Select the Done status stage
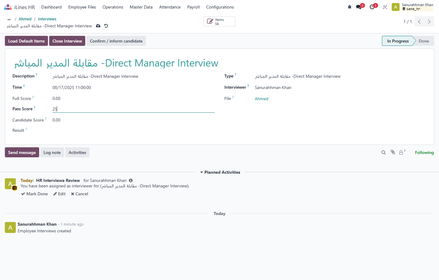This screenshot has width=439, height=280. [x=424, y=41]
